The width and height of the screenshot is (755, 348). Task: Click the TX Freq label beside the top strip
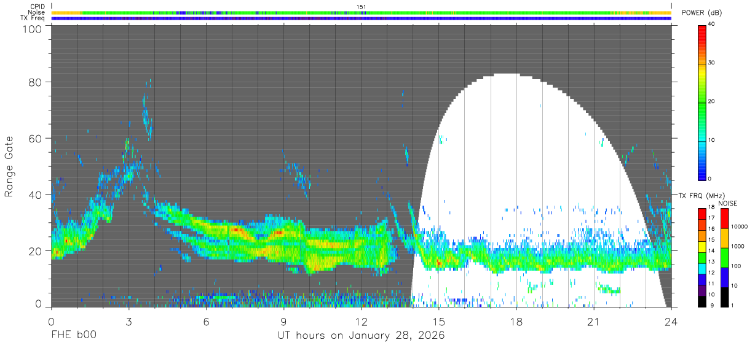pos(34,18)
